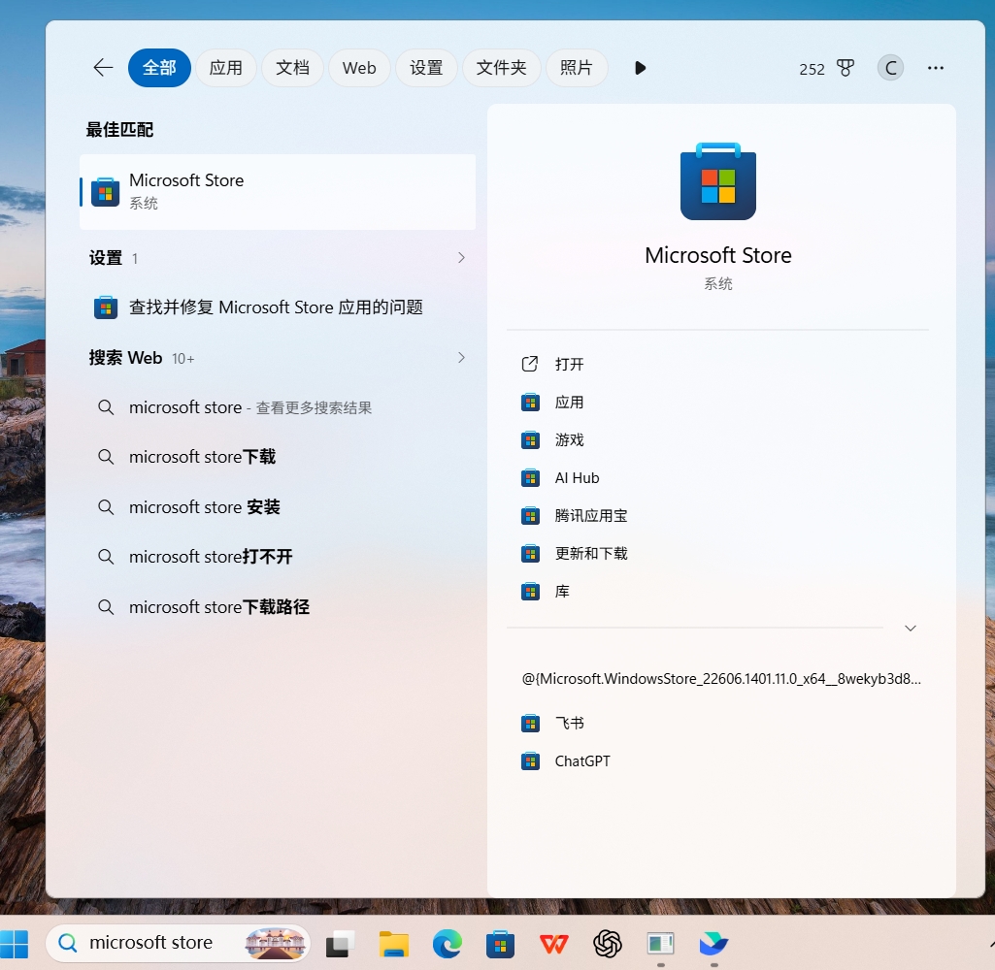Image resolution: width=995 pixels, height=970 pixels.
Task: Open Task View on the taskbar
Action: (x=340, y=944)
